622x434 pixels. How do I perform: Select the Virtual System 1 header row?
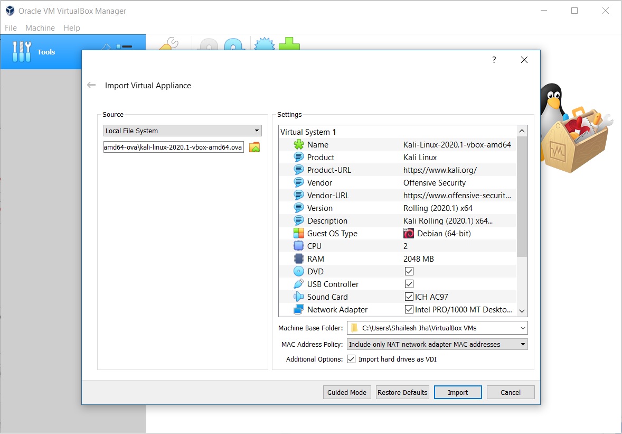pyautogui.click(x=398, y=132)
